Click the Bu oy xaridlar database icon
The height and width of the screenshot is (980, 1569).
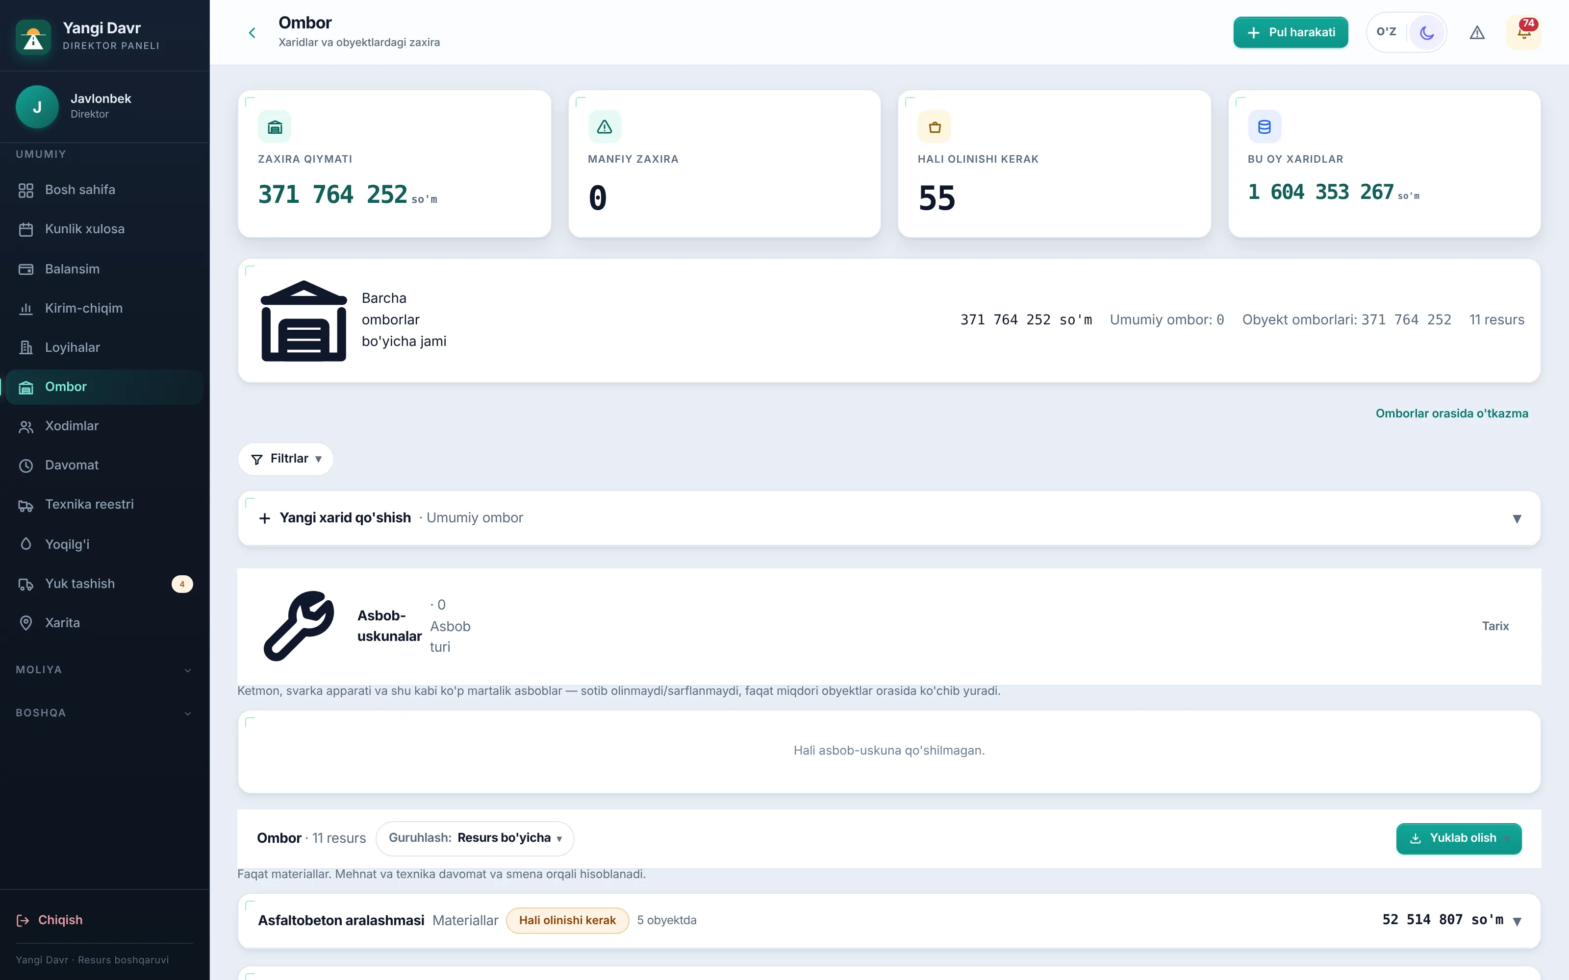pyautogui.click(x=1265, y=127)
